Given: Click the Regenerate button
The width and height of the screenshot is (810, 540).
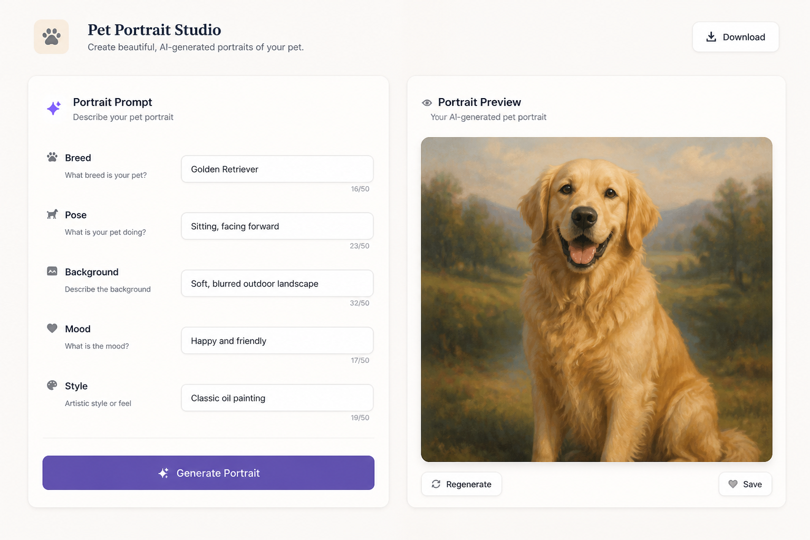Looking at the screenshot, I should 461,484.
